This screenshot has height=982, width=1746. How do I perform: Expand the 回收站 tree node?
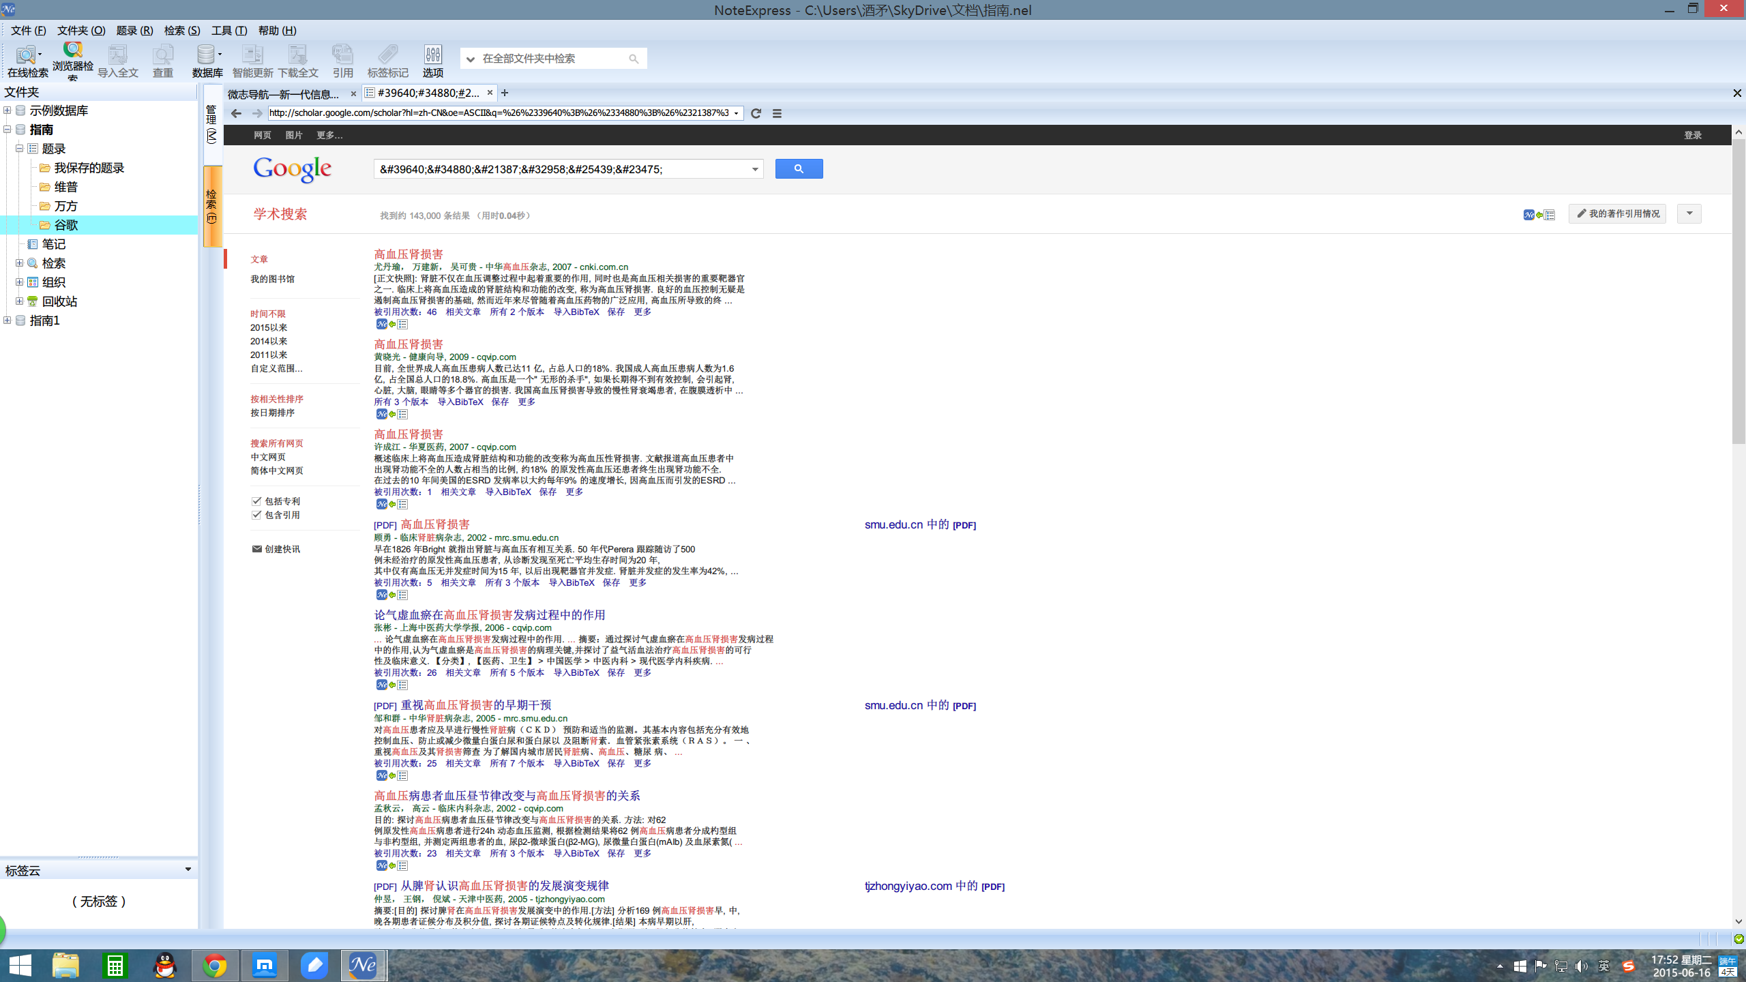pyautogui.click(x=20, y=301)
